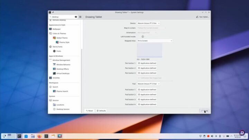This screenshot has width=249, height=140.
Task: Open the Map to screen dropdown
Action: [152, 28]
